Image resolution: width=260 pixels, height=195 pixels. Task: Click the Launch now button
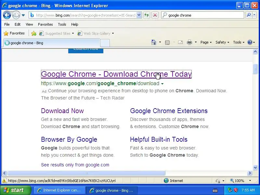86,51
